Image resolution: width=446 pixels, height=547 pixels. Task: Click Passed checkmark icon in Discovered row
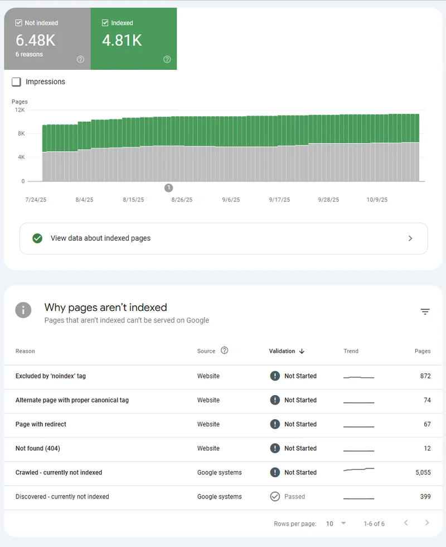[275, 496]
